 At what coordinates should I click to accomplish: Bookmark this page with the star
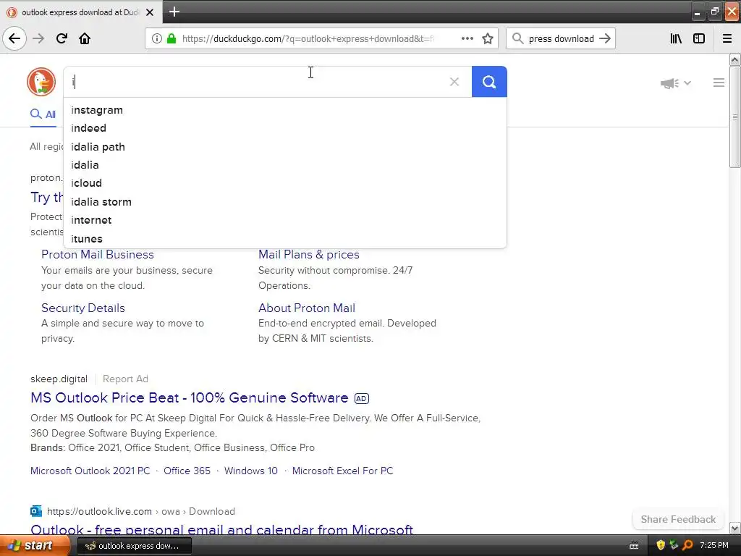click(x=488, y=38)
